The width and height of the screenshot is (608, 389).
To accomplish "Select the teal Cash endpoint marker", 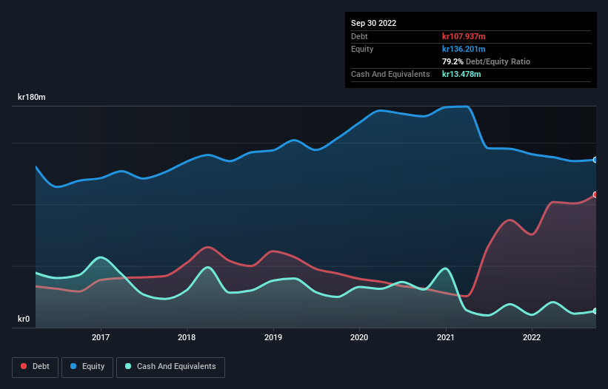I will point(595,311).
